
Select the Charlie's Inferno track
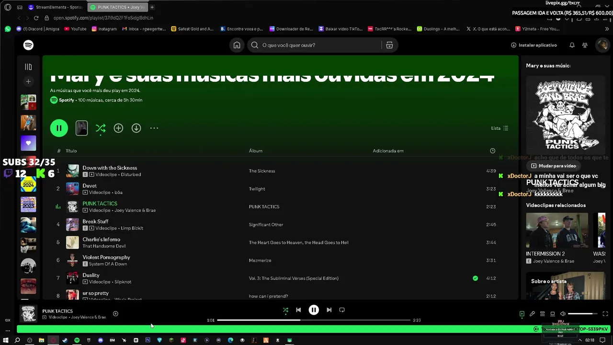click(101, 240)
